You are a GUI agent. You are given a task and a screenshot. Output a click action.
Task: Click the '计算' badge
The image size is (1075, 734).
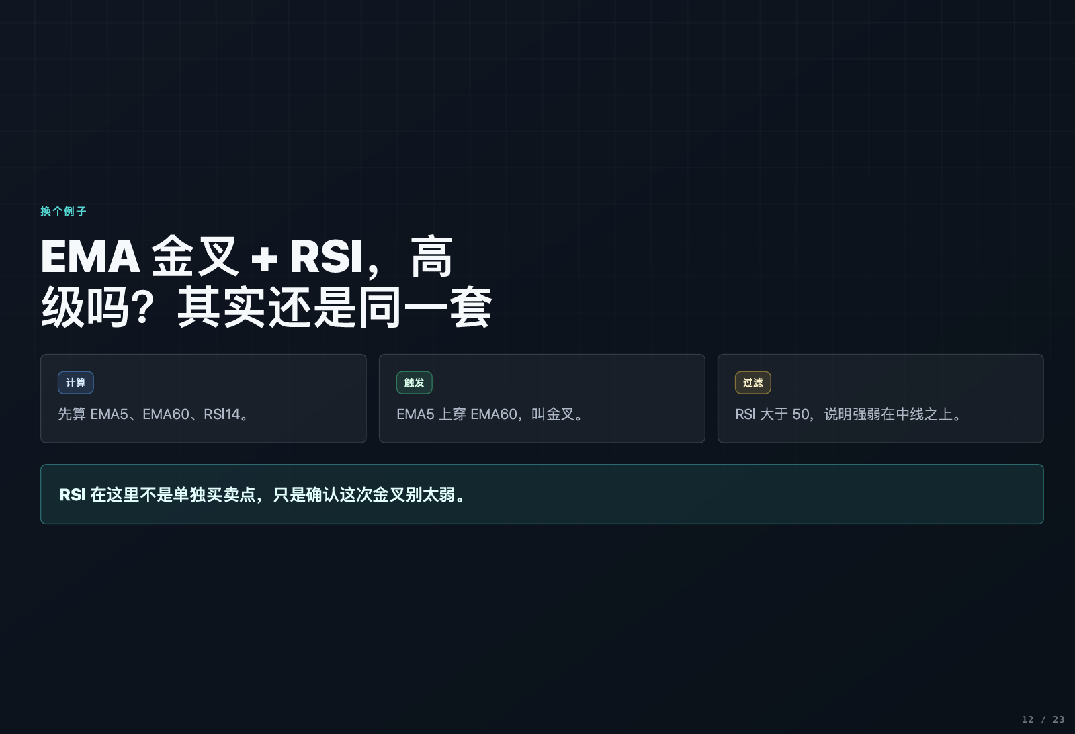(x=76, y=383)
